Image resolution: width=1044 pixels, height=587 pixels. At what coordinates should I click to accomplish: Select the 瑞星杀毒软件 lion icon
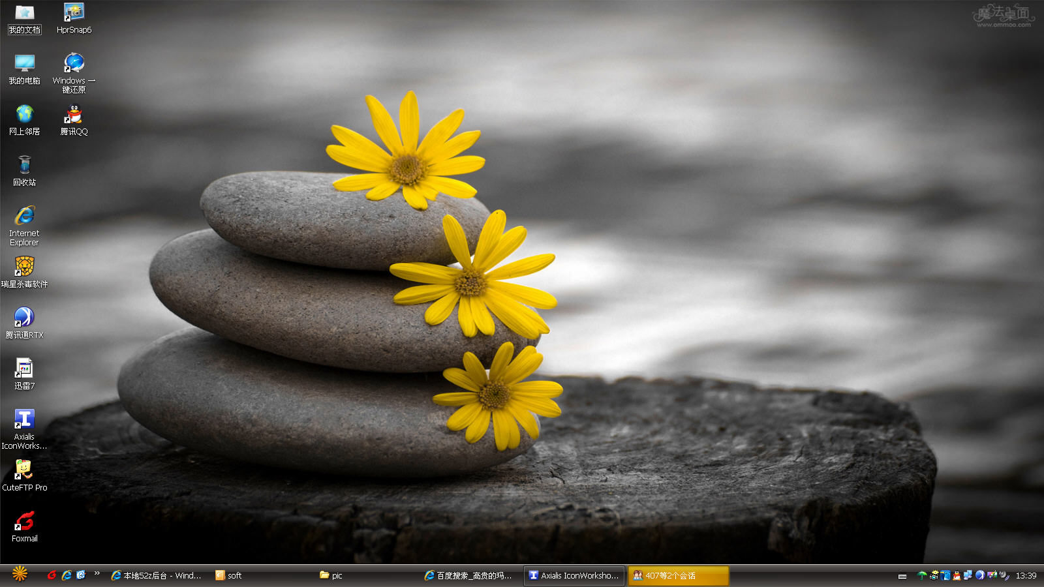coord(25,273)
